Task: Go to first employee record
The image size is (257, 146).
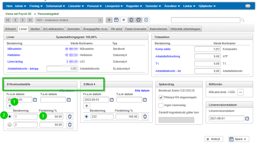Action: [x=8, y=20]
